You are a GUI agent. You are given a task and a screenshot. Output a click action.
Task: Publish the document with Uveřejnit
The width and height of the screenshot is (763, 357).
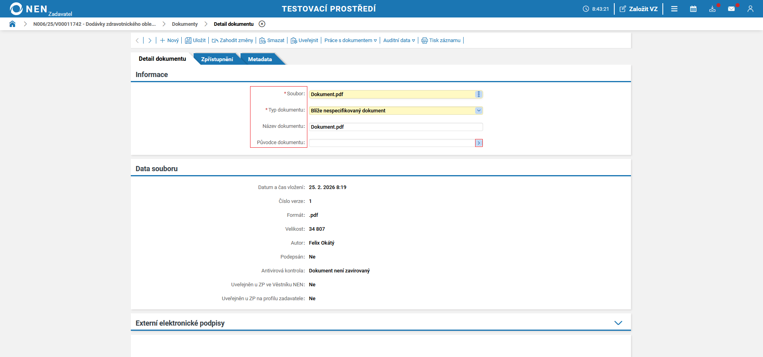tap(305, 41)
